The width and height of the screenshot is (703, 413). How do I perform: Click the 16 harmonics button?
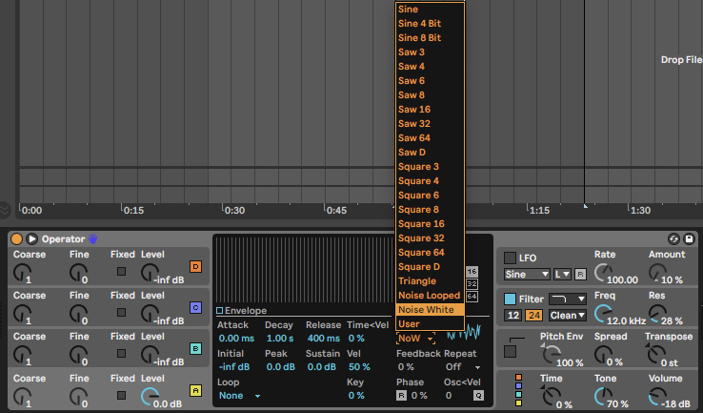click(472, 272)
